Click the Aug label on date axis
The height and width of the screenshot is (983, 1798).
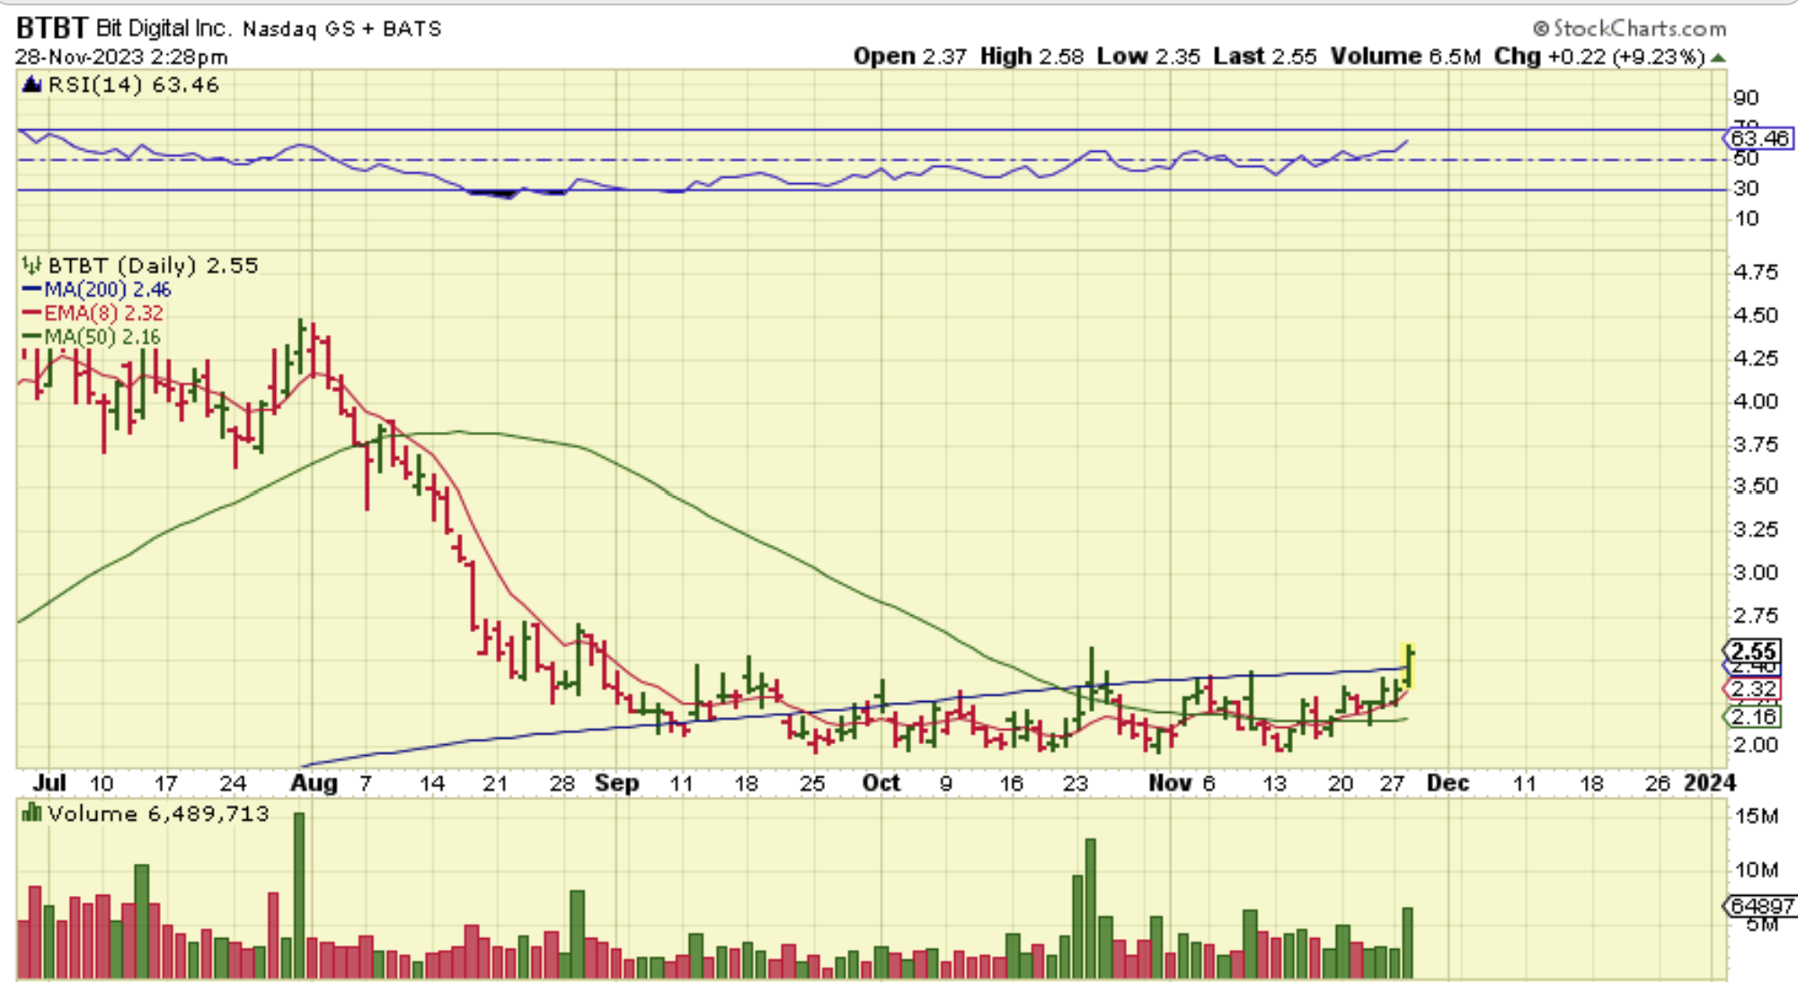(314, 783)
